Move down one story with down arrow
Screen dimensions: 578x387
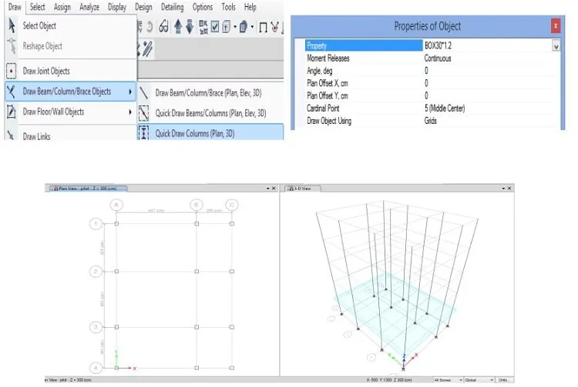190,26
